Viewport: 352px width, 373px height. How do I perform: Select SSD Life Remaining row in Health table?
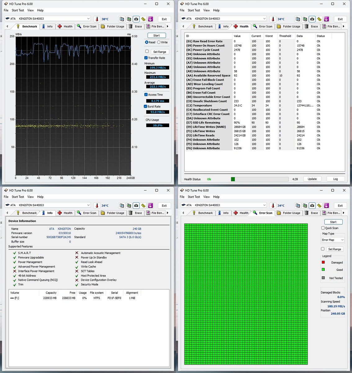tap(258, 122)
